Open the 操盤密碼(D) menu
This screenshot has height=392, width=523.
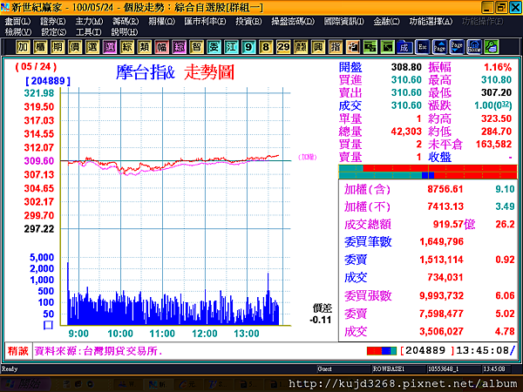pos(293,22)
